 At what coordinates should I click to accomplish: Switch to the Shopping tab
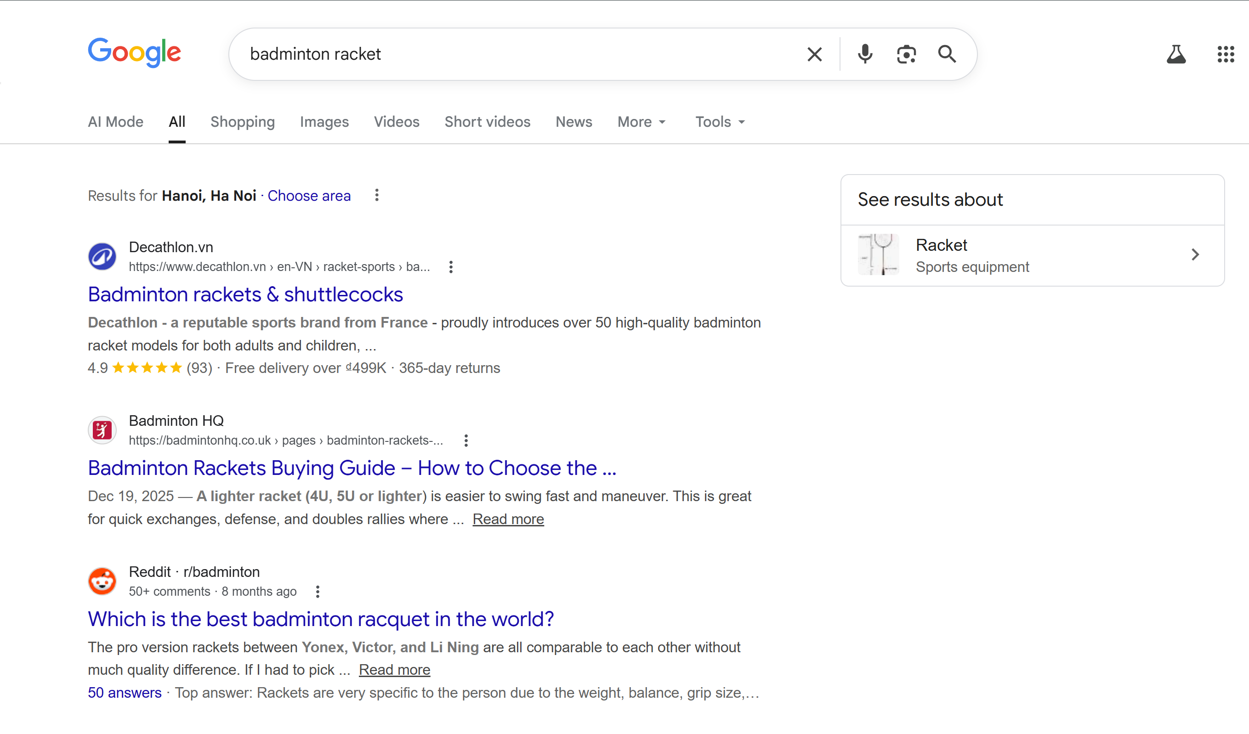(242, 122)
